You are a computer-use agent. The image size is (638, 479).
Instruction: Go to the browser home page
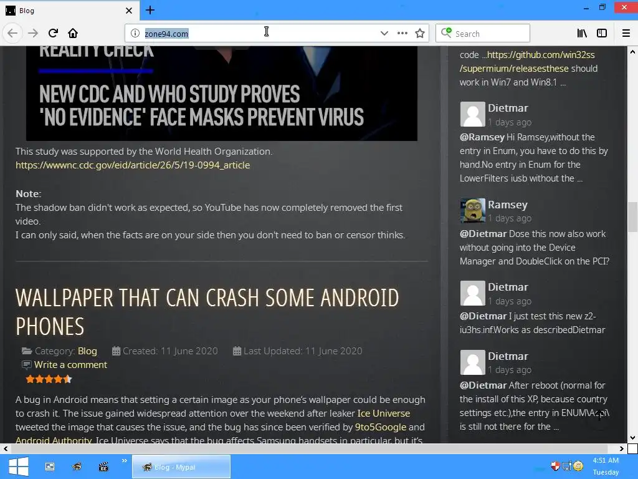(x=73, y=33)
